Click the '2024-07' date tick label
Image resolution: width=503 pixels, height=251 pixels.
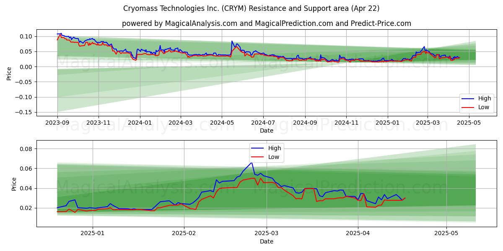click(x=263, y=123)
